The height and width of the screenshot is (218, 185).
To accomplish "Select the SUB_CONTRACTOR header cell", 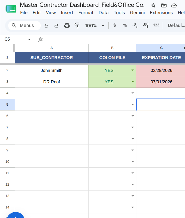I will pyautogui.click(x=52, y=57).
